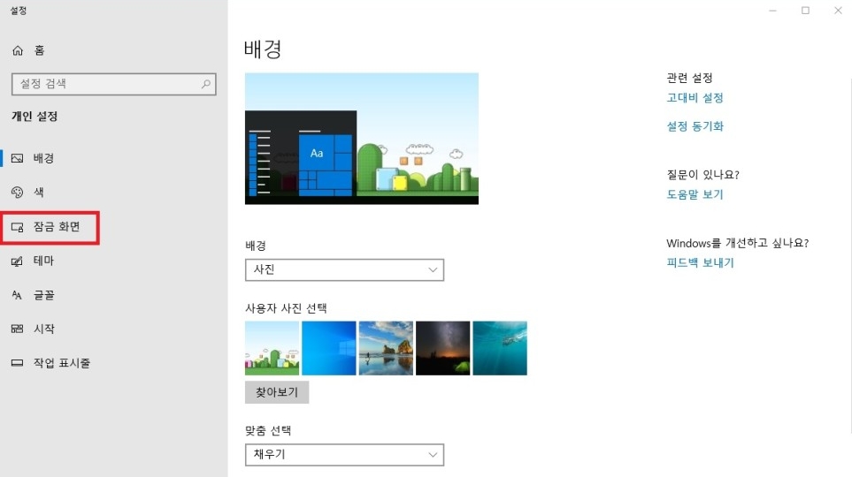This screenshot has width=852, height=477.
Task: Click the magnifier icon in the search box
Action: pyautogui.click(x=206, y=84)
